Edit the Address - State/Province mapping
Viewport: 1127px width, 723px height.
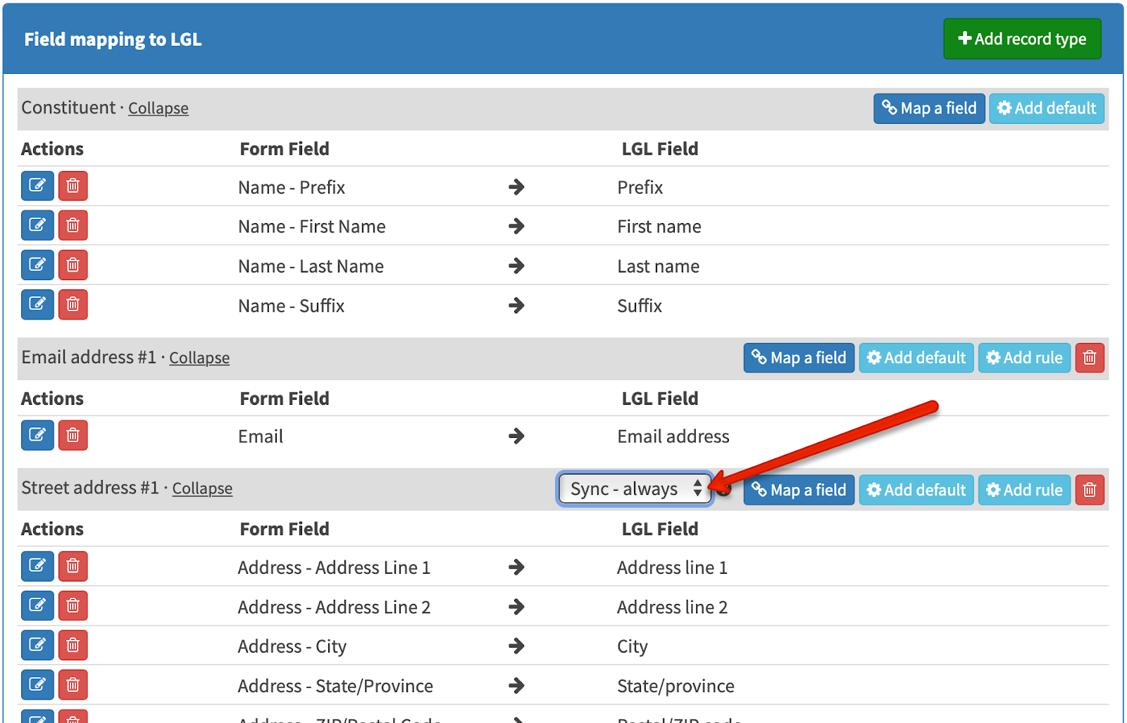37,684
